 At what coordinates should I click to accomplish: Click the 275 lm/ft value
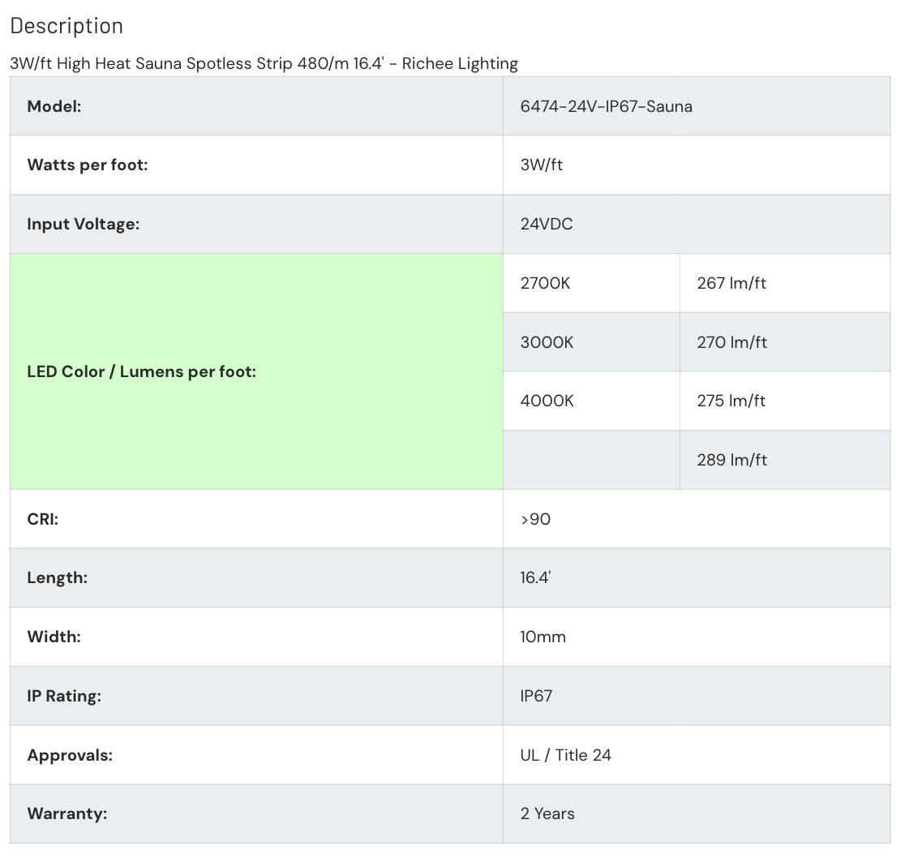tap(731, 401)
